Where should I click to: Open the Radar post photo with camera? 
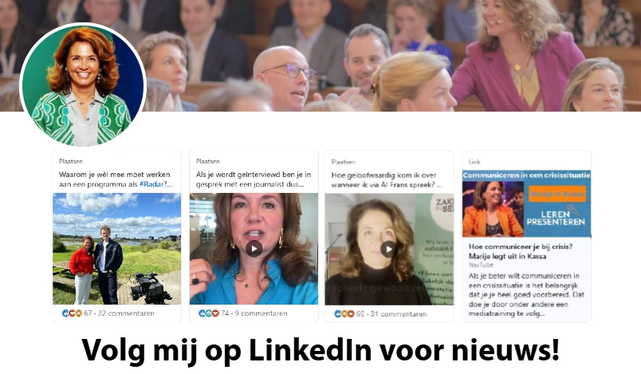[x=117, y=249]
